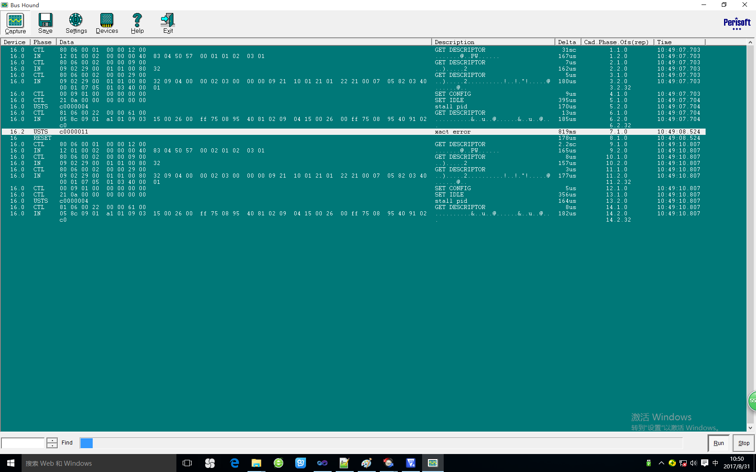Click the USB safely remove tray icon
The image size is (756, 472).
648,463
